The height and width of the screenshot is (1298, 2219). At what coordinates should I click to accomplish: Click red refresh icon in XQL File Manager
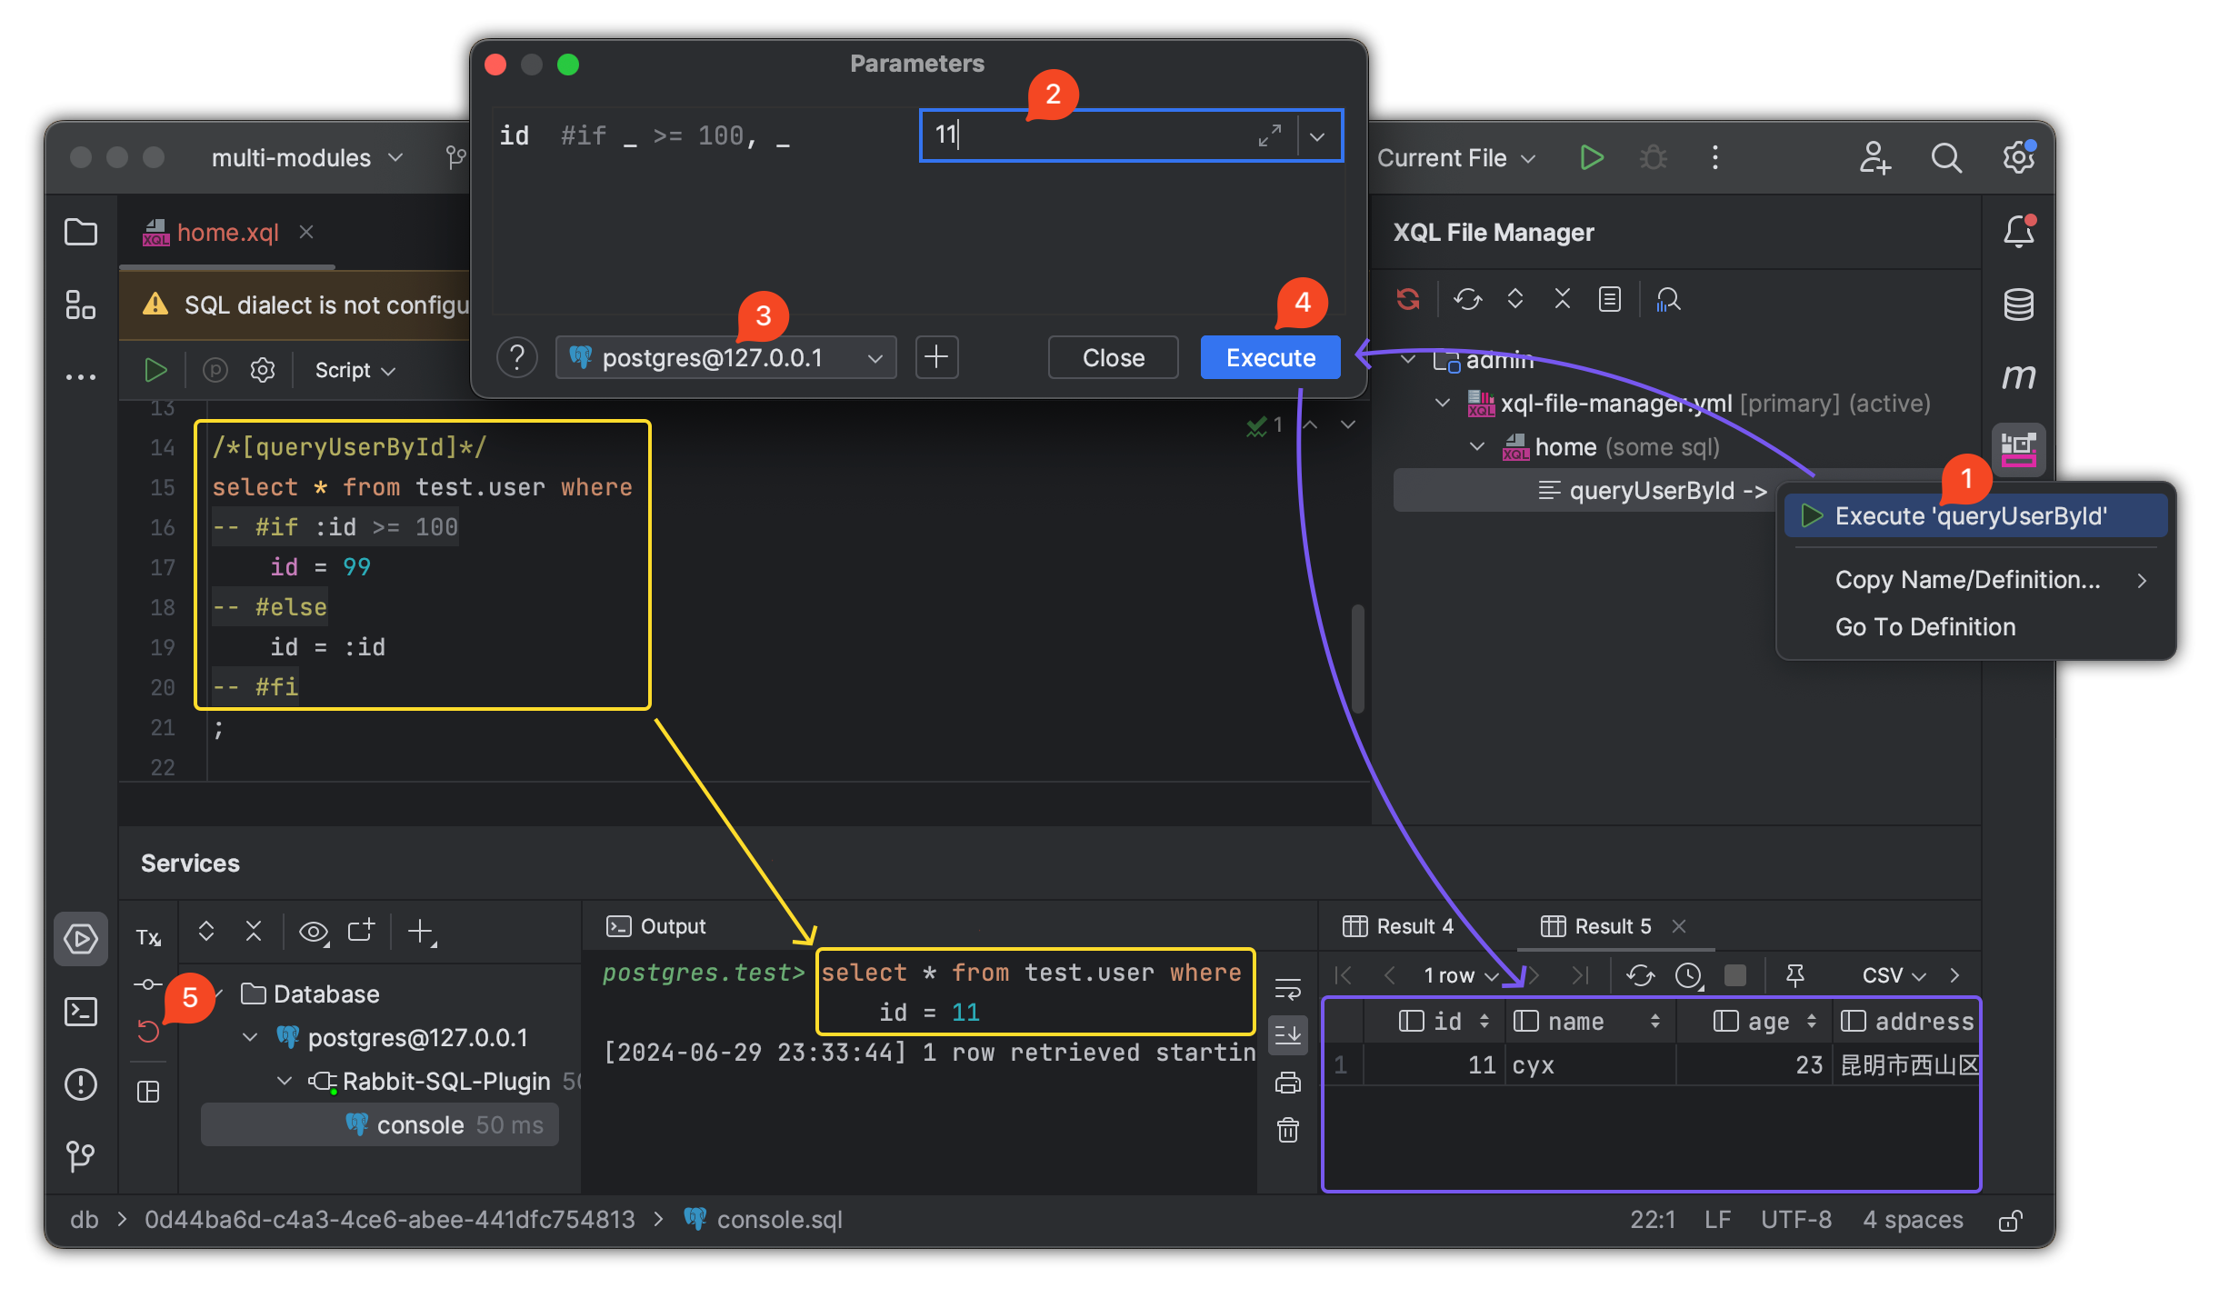pyautogui.click(x=1407, y=299)
